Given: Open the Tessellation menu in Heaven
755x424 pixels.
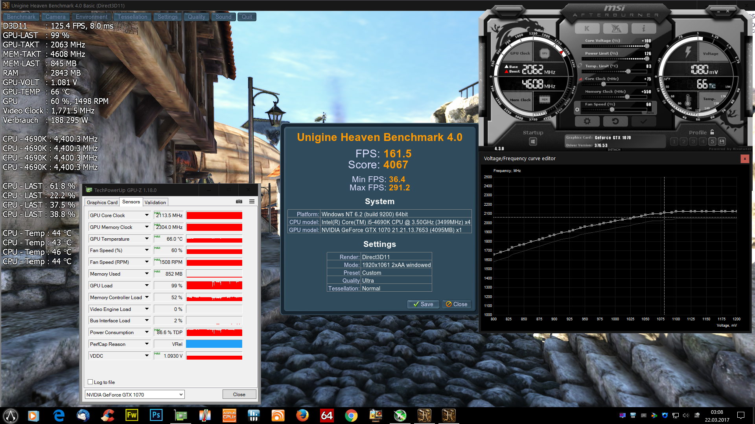Looking at the screenshot, I should [x=132, y=17].
